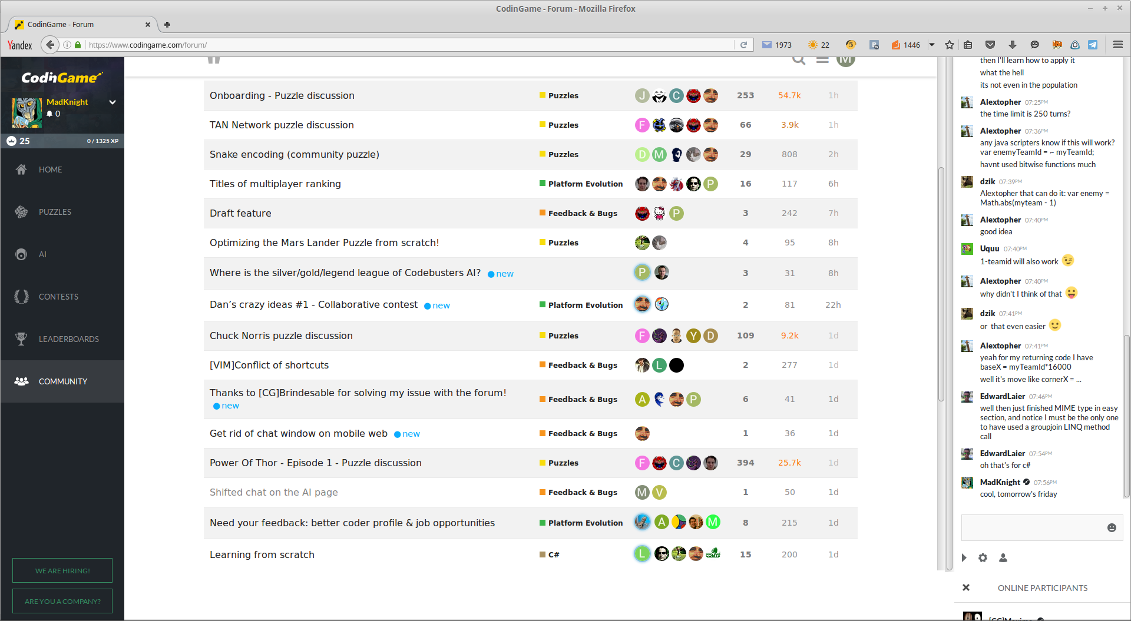Open Pocket from the browser toolbar
Screen dimensions: 1131x621
pos(990,45)
